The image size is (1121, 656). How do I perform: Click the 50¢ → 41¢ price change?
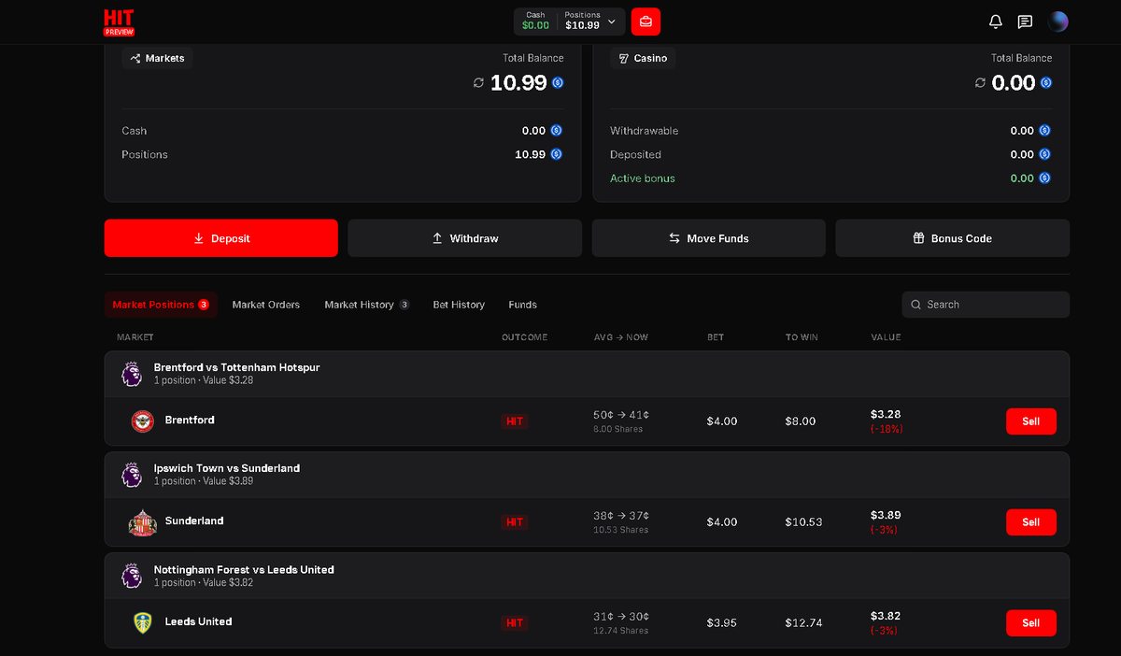coord(621,415)
